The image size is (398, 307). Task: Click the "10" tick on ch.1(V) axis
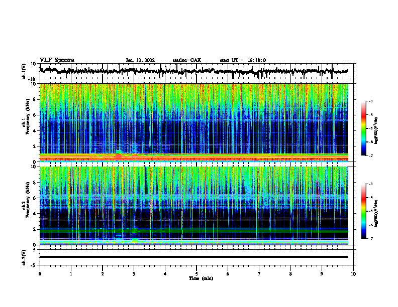pos(34,64)
